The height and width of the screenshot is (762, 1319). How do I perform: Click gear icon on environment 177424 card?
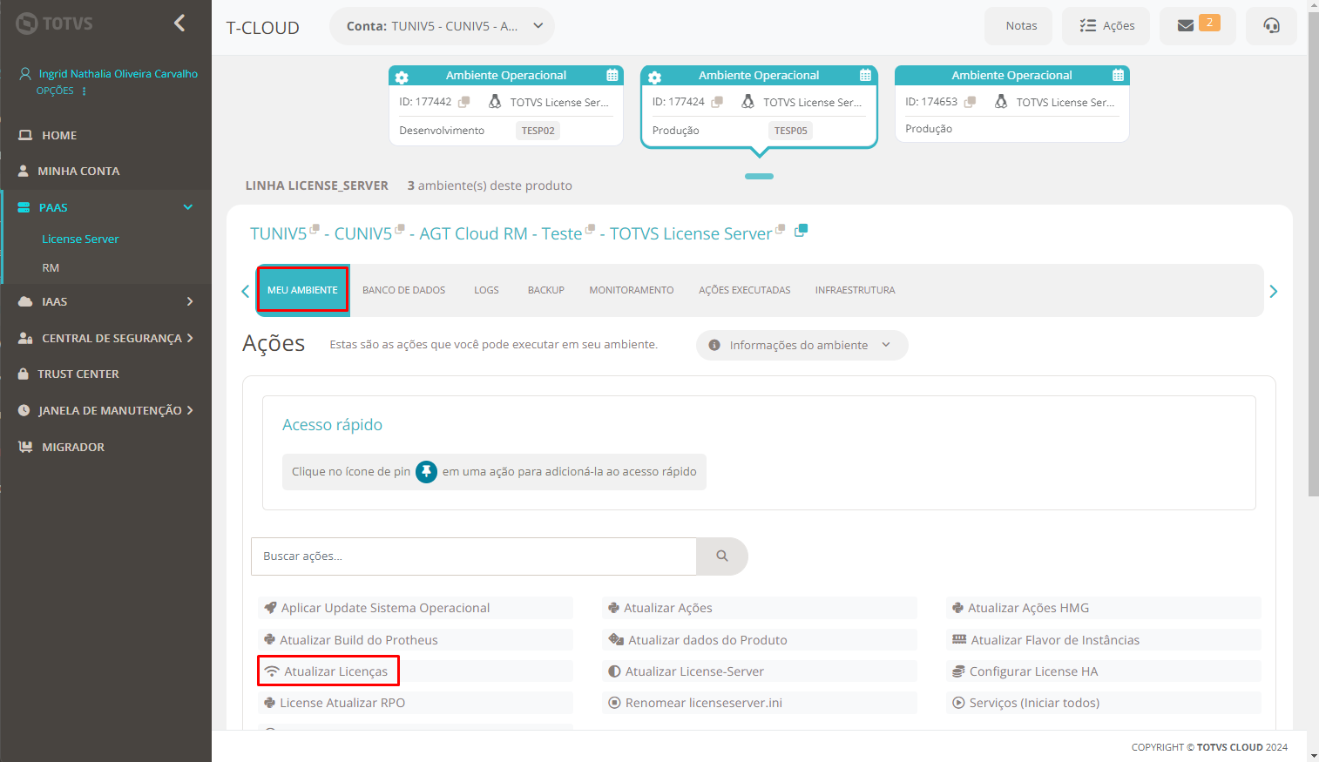(655, 77)
